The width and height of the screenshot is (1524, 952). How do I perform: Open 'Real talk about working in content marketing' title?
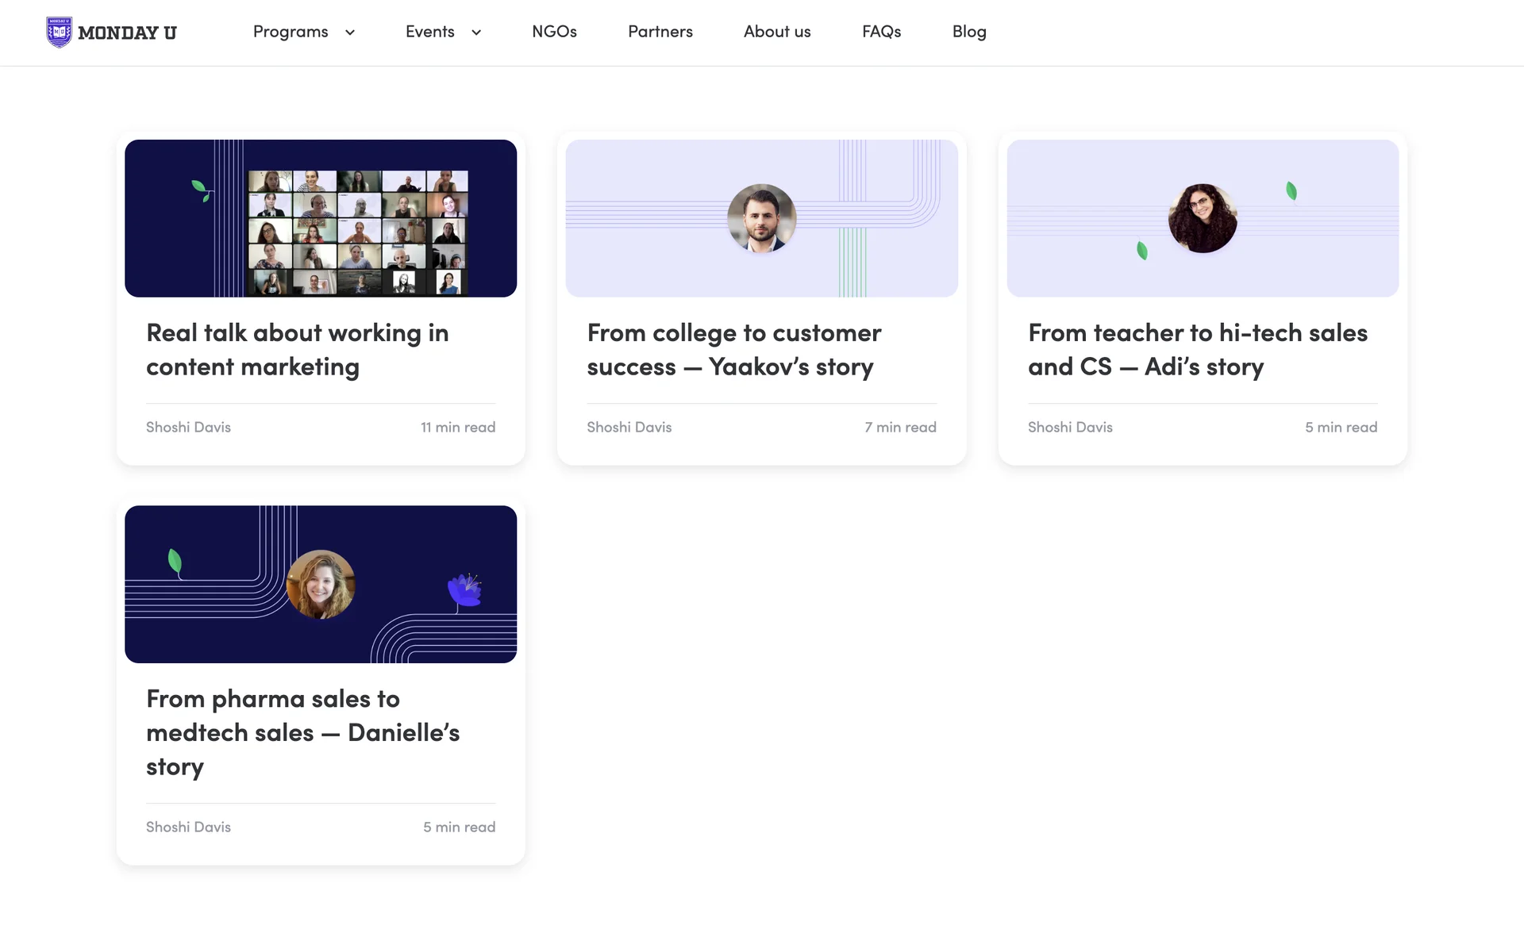(297, 350)
